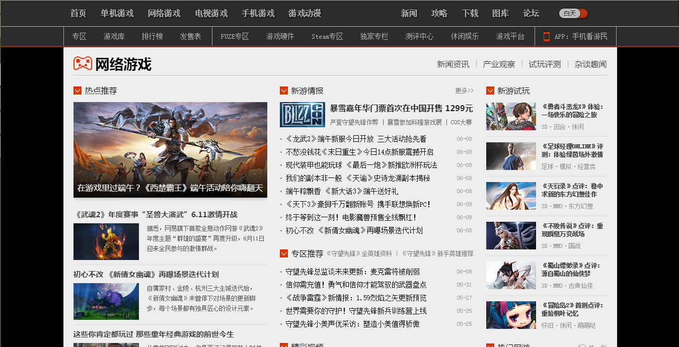Open 《天谕》史诗龙渊副本 news item
679x347 pixels.
pyautogui.click(x=358, y=178)
